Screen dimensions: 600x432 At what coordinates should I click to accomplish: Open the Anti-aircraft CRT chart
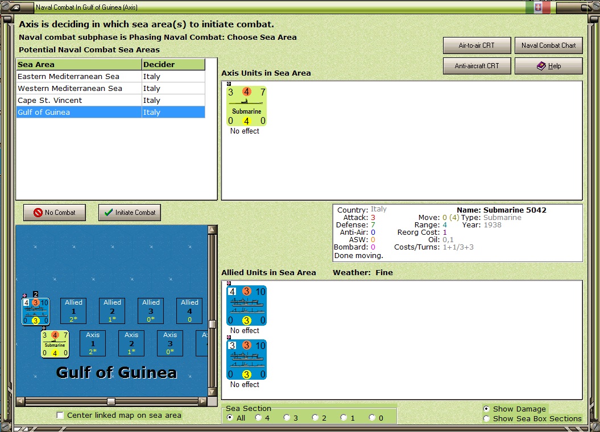pos(477,66)
